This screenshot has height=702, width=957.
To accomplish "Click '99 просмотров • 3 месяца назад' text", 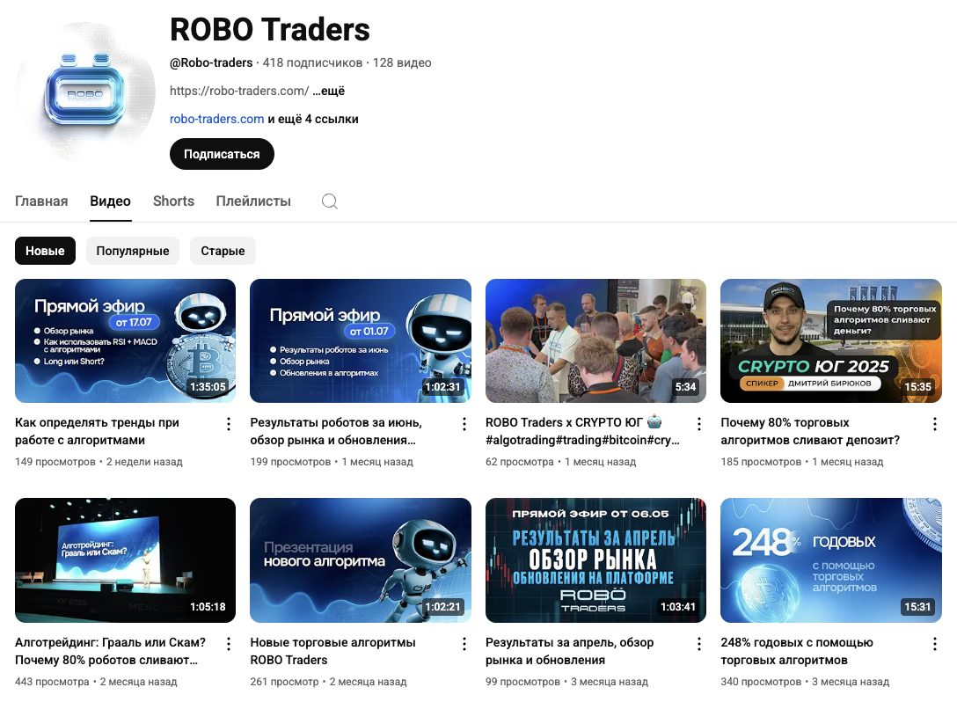I will point(566,682).
